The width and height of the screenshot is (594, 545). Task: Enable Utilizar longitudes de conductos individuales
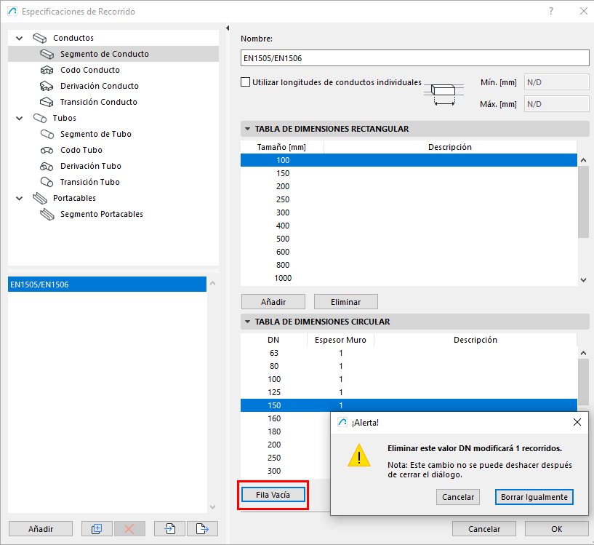(x=246, y=82)
